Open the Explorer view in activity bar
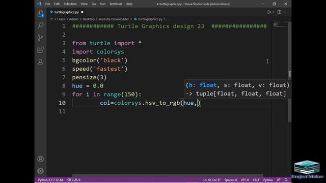This screenshot has width=326, height=183. 41,14
